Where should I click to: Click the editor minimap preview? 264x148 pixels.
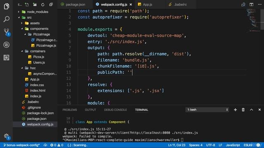pyautogui.click(x=253, y=20)
